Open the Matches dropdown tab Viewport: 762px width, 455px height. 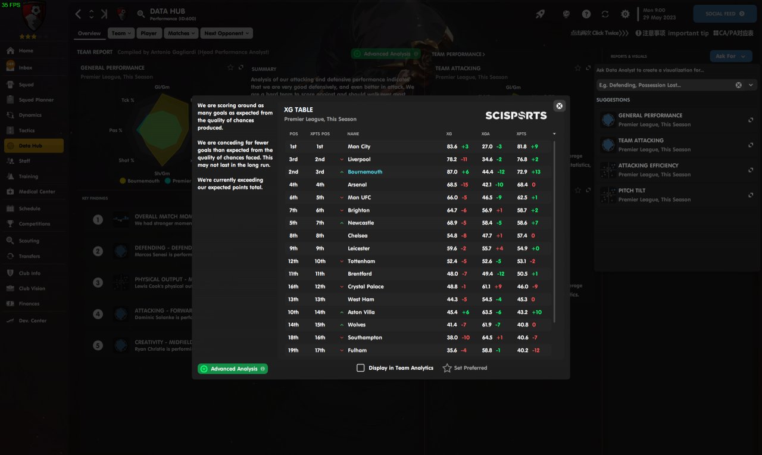pos(181,33)
